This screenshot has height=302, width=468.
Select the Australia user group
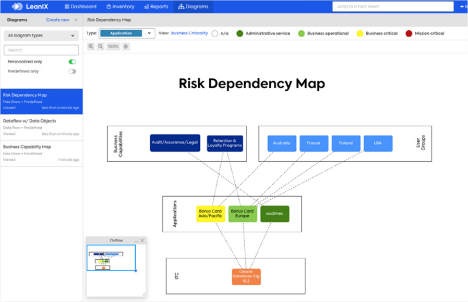point(282,143)
